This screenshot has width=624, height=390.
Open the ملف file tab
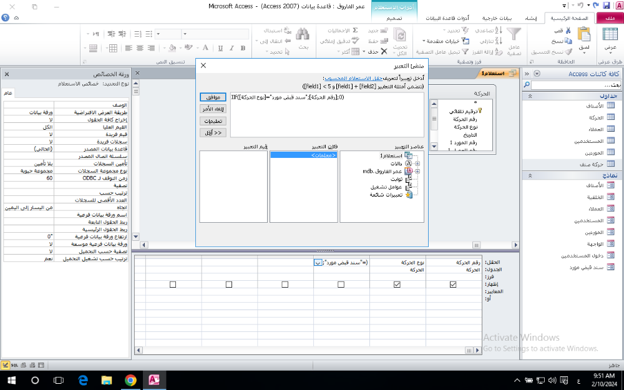click(610, 18)
